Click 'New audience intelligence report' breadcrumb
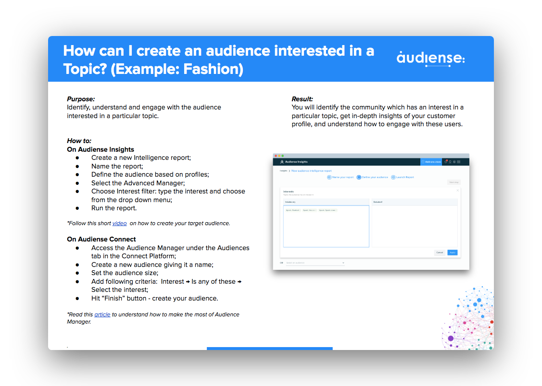This screenshot has height=386, width=542. point(312,171)
